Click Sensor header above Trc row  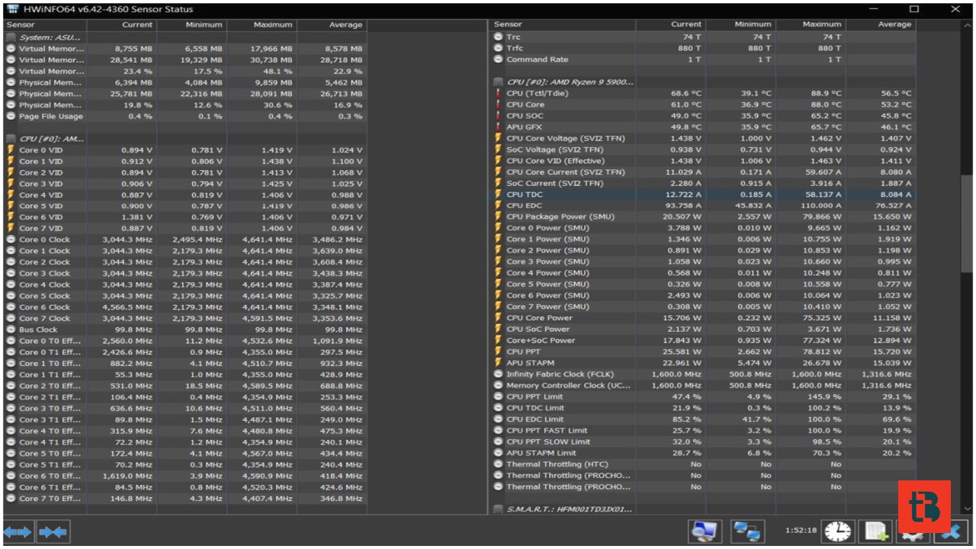(x=563, y=24)
